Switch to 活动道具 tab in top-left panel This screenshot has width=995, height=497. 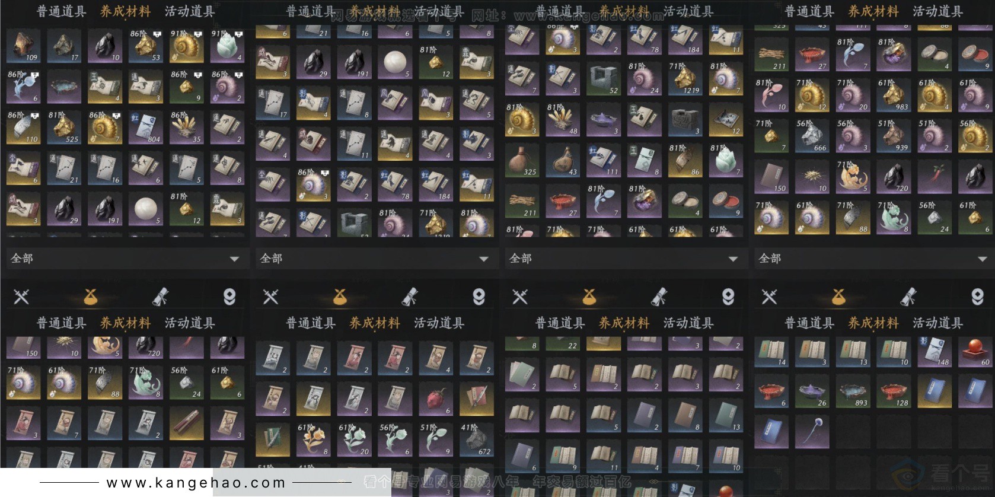pos(190,11)
